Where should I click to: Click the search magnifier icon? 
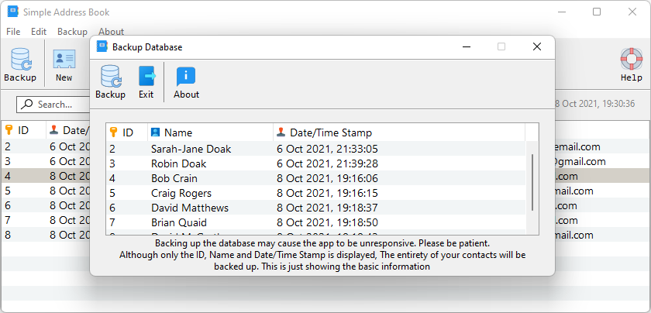(x=28, y=104)
